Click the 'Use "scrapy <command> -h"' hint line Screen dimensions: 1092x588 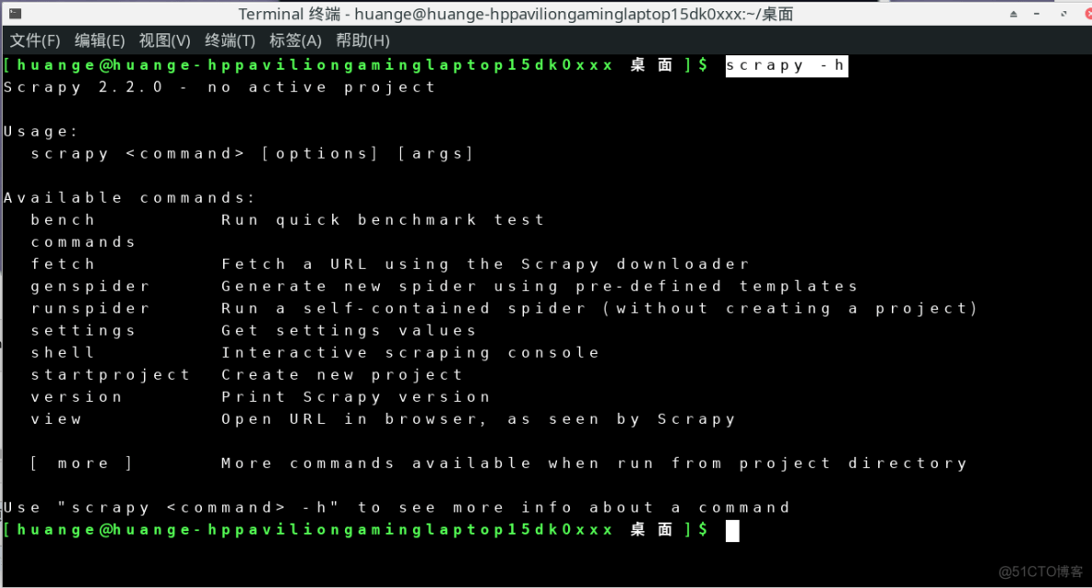click(x=397, y=508)
